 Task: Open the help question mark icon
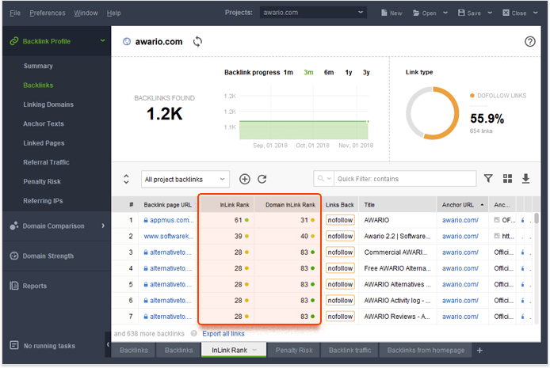pos(529,42)
